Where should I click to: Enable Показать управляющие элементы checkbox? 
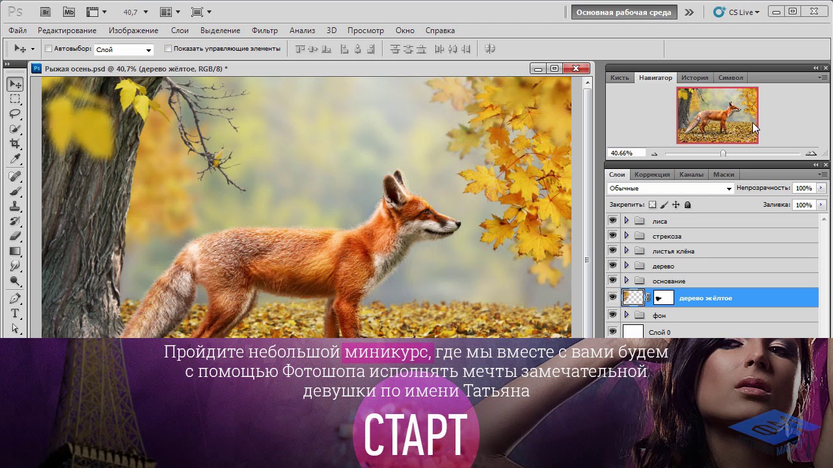pos(168,48)
